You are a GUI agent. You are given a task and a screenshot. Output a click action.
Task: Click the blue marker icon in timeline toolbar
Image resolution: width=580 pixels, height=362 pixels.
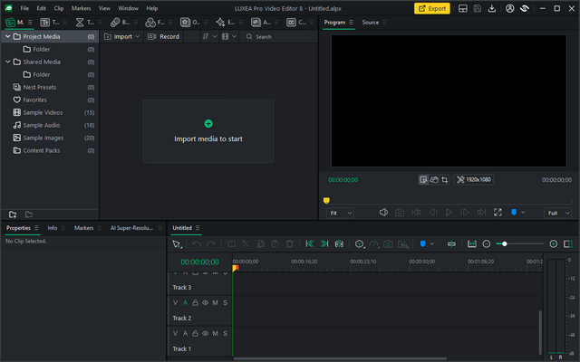point(423,243)
